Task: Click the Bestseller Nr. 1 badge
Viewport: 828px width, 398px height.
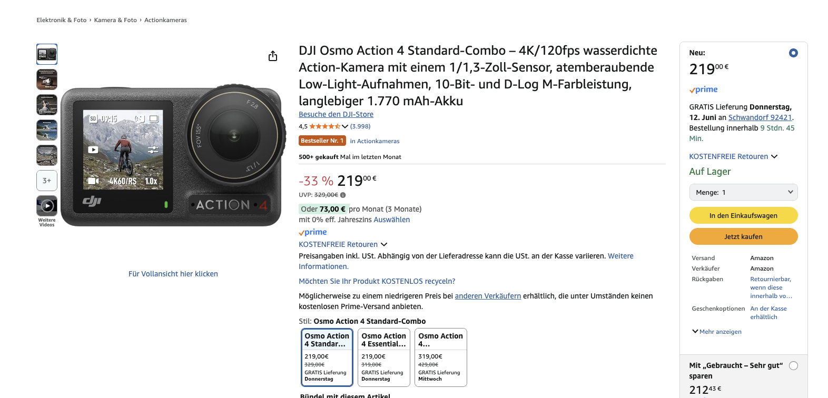Action: [322, 141]
